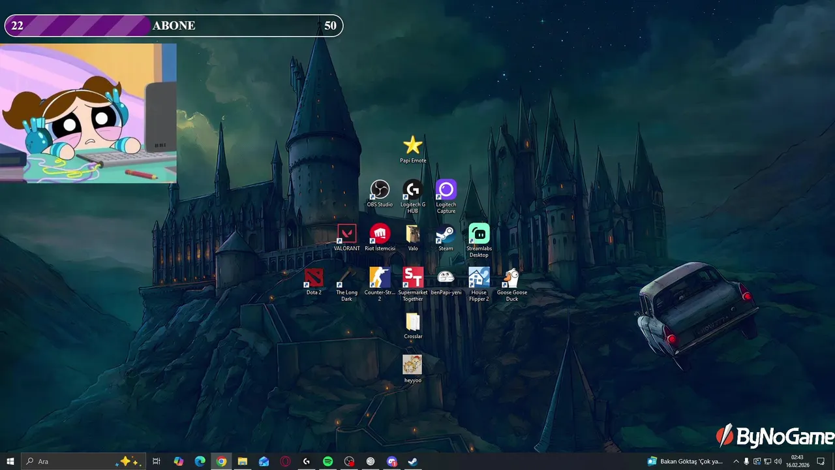Screen dimensions: 835x470
Task: Open Opera browser from the taskbar
Action: pyautogui.click(x=286, y=462)
